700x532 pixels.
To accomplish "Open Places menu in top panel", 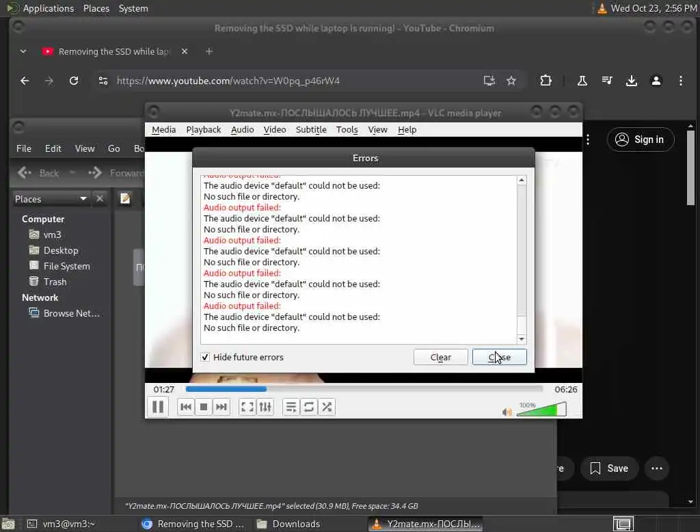I will (96, 8).
